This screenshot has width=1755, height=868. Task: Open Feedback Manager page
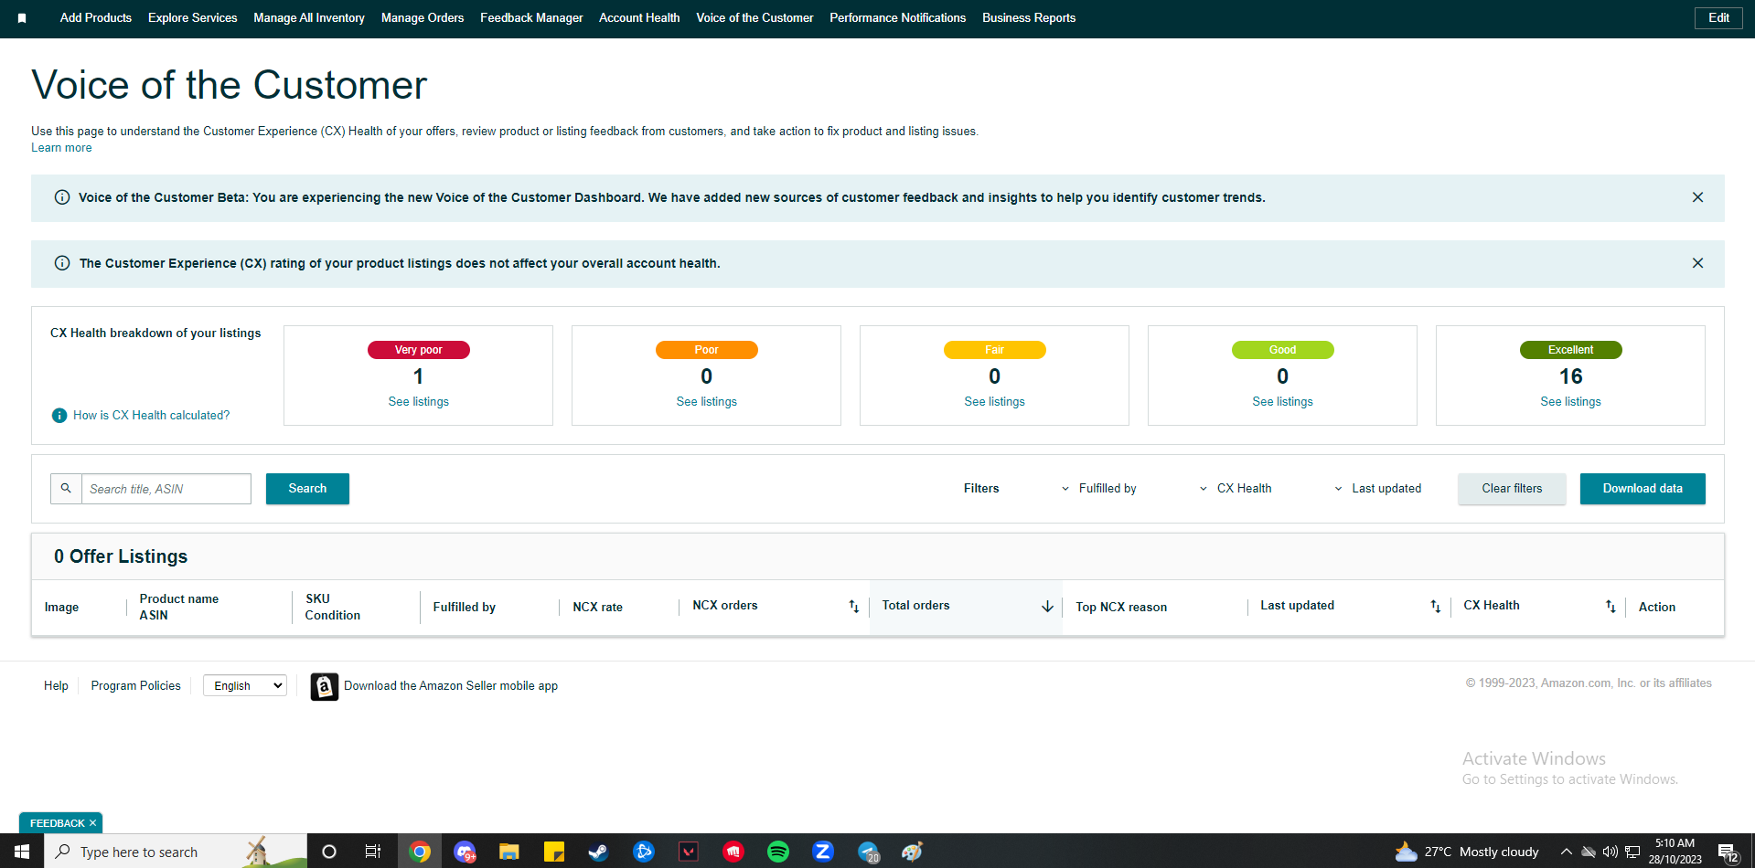tap(531, 18)
